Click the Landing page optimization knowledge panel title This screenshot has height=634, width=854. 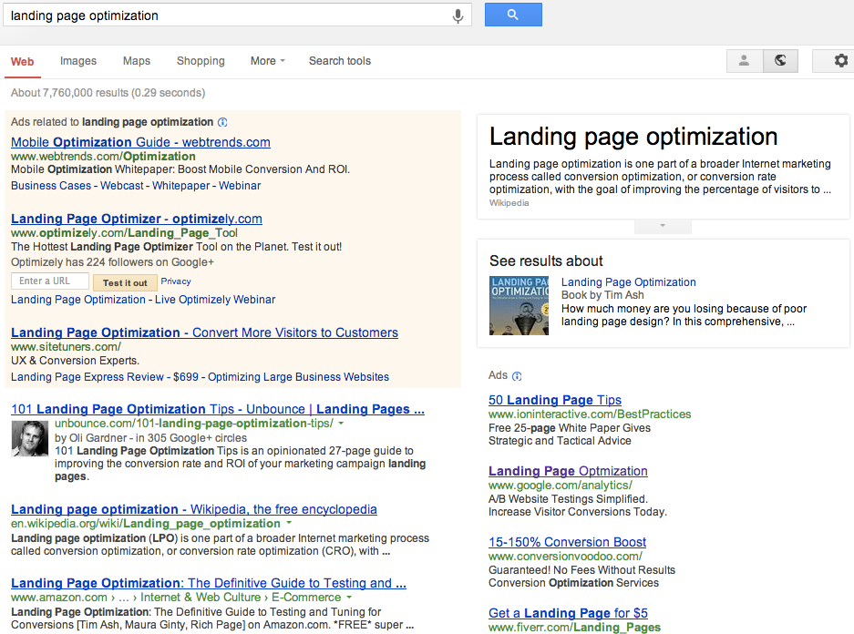tap(633, 137)
